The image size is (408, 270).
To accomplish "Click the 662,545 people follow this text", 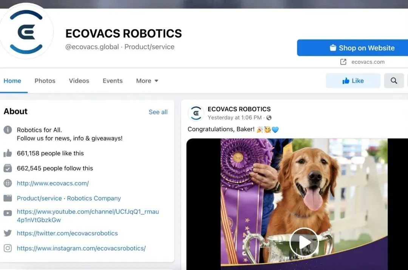I will point(55,168).
